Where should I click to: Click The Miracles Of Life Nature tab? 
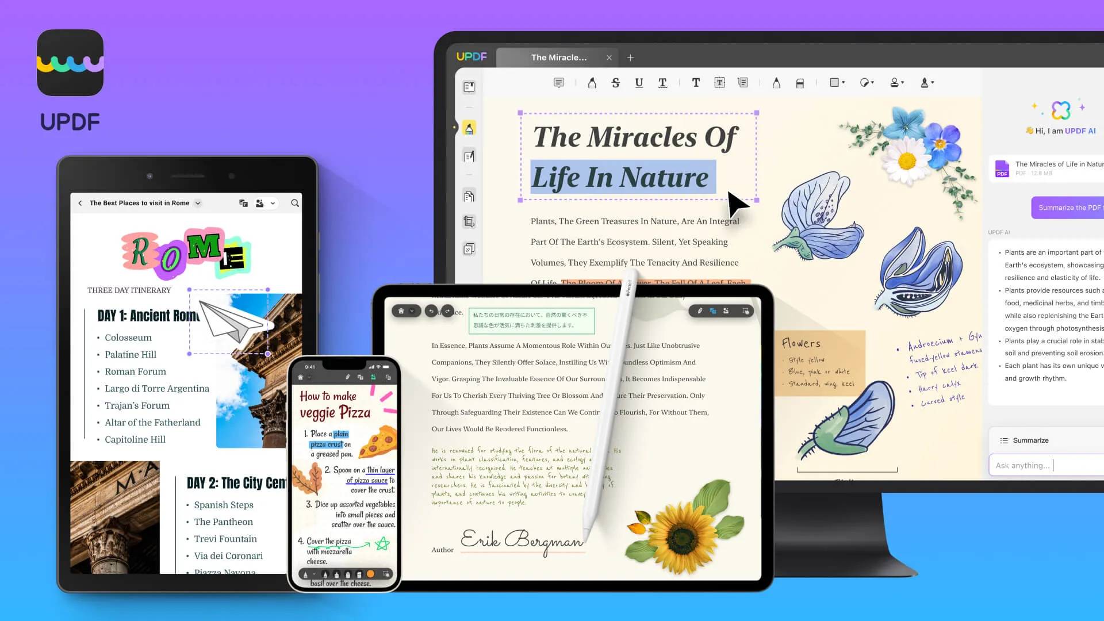[558, 57]
